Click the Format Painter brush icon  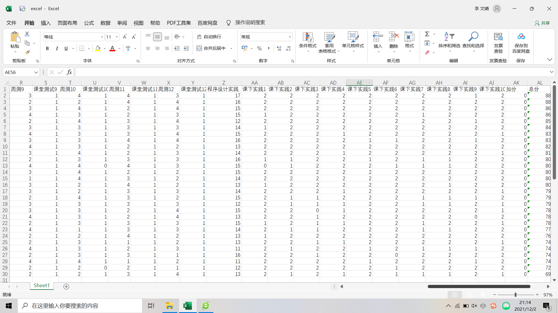(27, 52)
